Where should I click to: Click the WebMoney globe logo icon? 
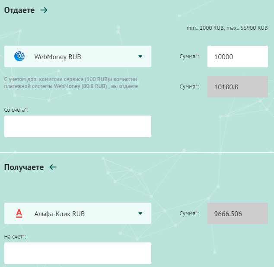pyautogui.click(x=19, y=57)
